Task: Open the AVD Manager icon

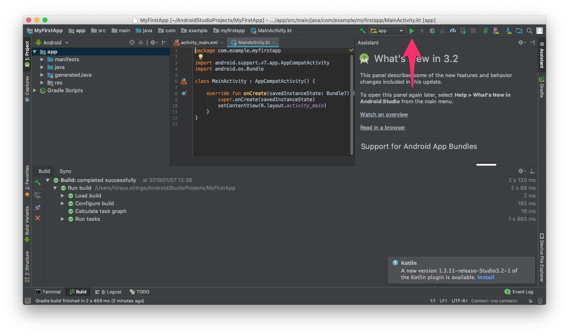Action: click(496, 31)
